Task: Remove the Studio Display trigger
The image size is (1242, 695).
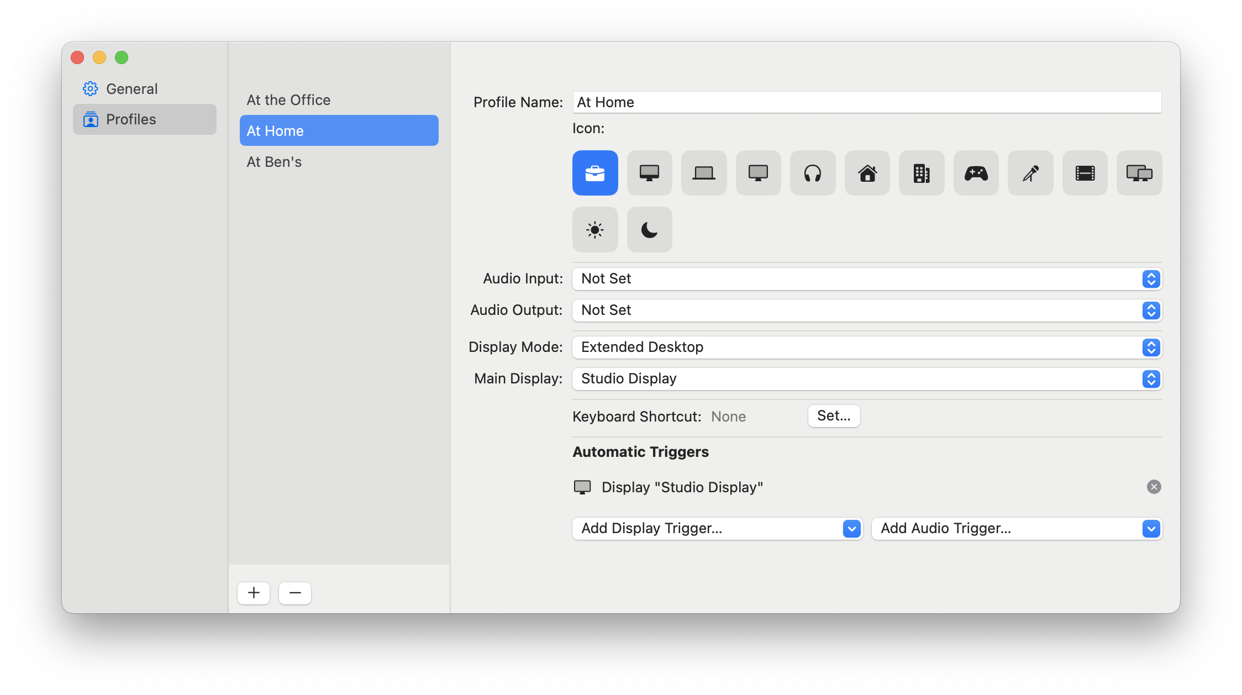Action: pos(1155,487)
